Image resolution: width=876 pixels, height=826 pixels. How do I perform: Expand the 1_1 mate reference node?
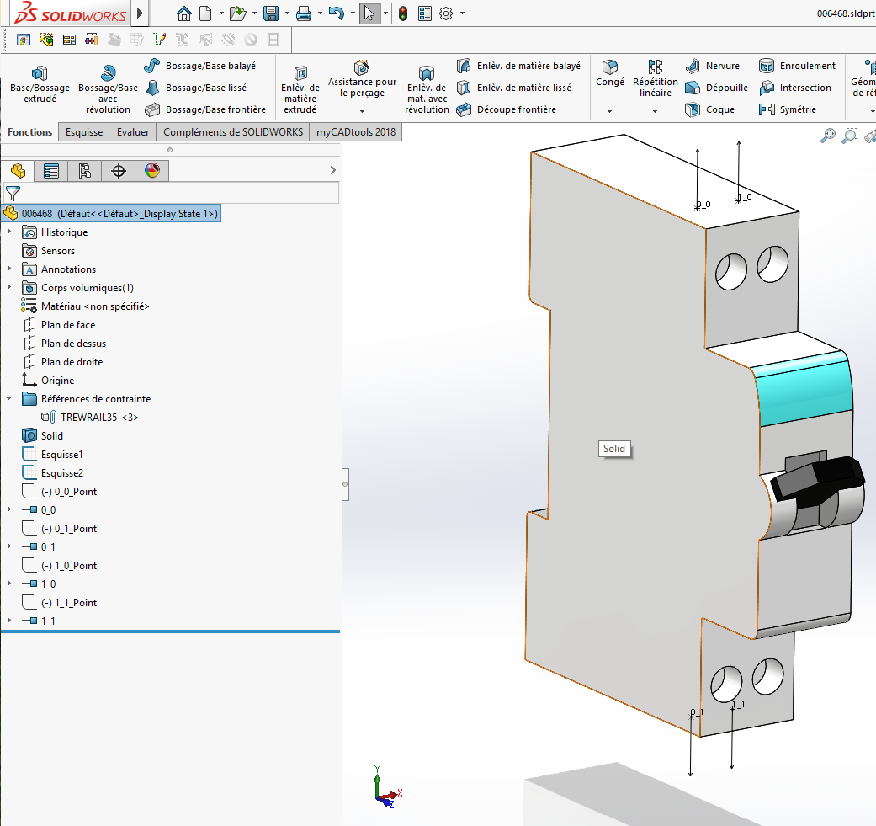9,621
